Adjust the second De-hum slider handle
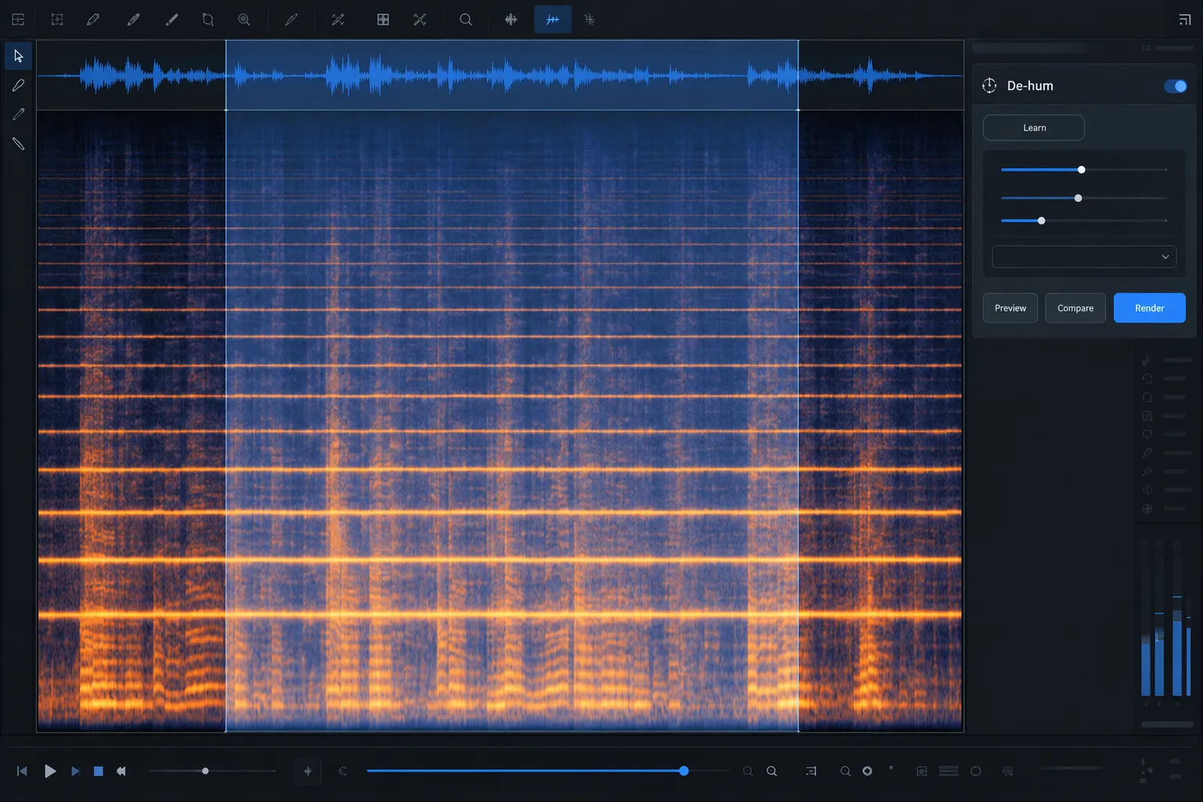 click(1078, 198)
